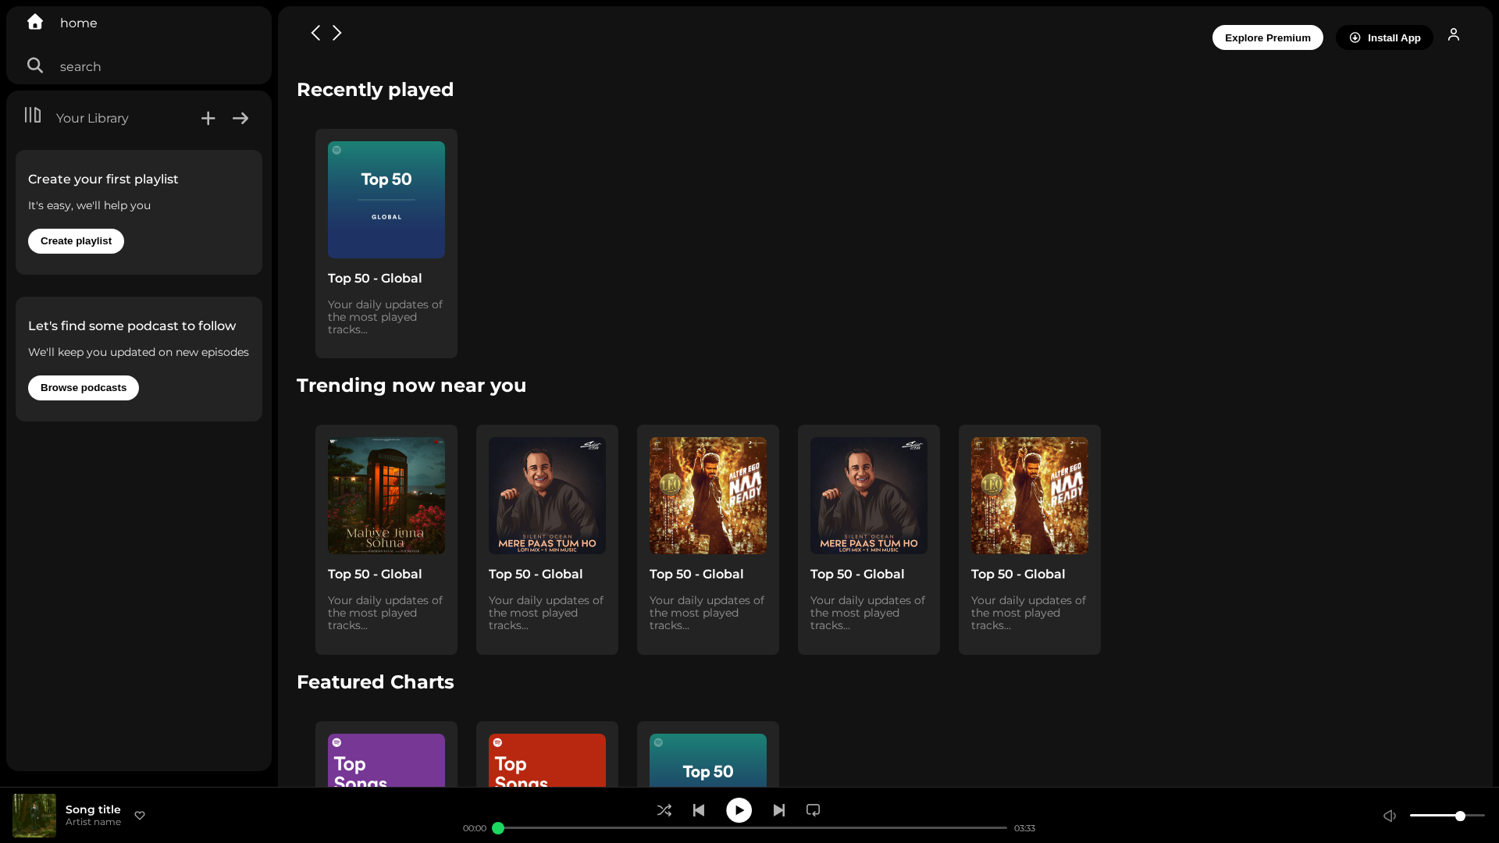This screenshot has width=1499, height=843.
Task: Click Let's find some podcast to follow
Action: (132, 326)
